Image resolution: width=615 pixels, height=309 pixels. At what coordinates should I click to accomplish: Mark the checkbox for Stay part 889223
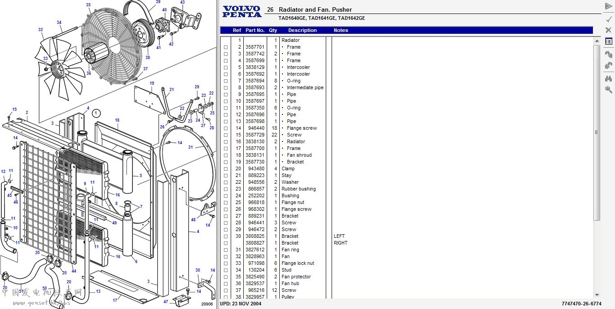click(226, 176)
